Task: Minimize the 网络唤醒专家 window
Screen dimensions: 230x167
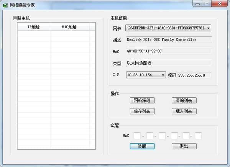Action: (x=197, y=4)
